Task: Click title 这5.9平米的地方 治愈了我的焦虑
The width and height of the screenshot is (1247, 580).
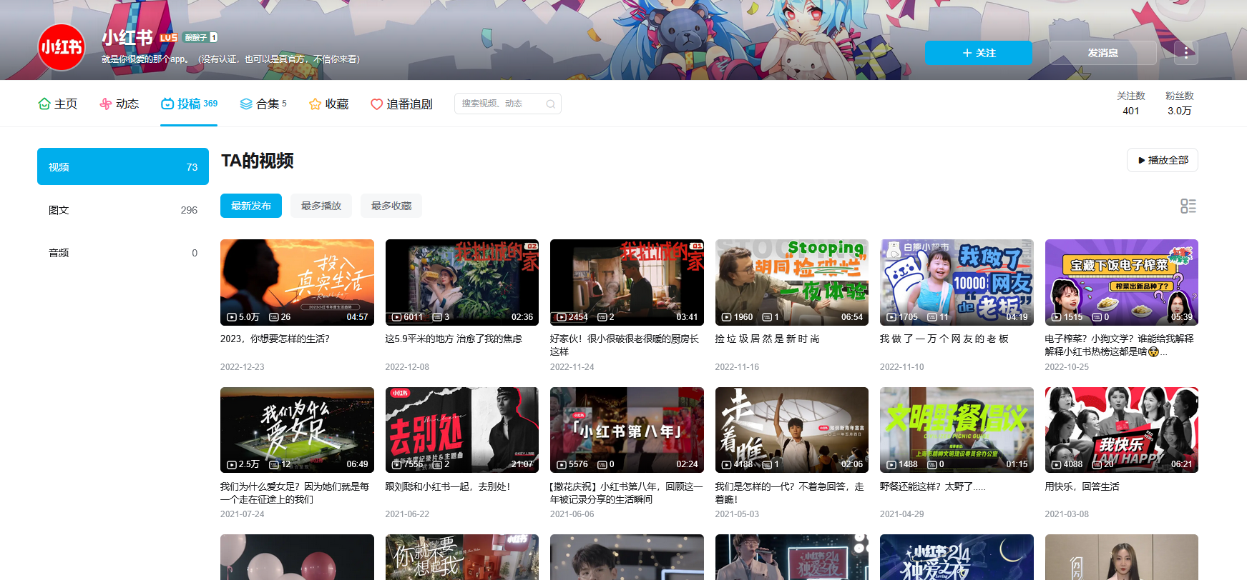Action: [454, 339]
